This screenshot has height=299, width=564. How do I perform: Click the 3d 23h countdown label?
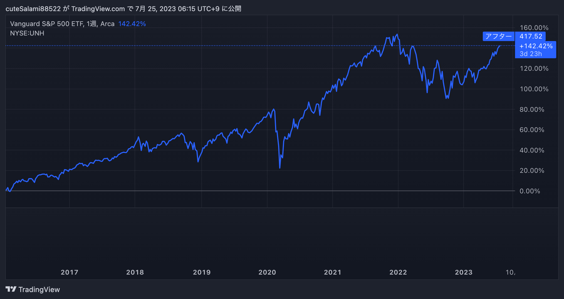531,54
